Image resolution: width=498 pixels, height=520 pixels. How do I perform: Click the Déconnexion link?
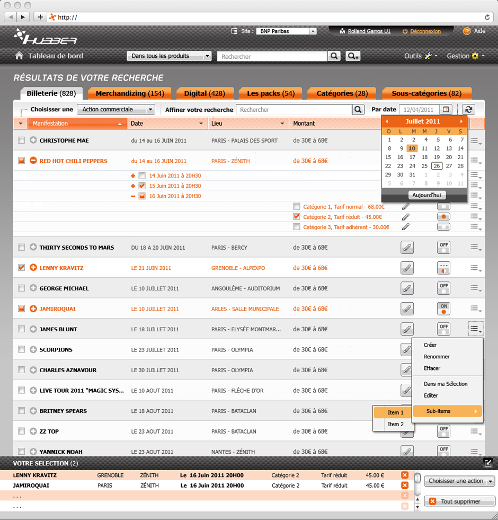(425, 31)
